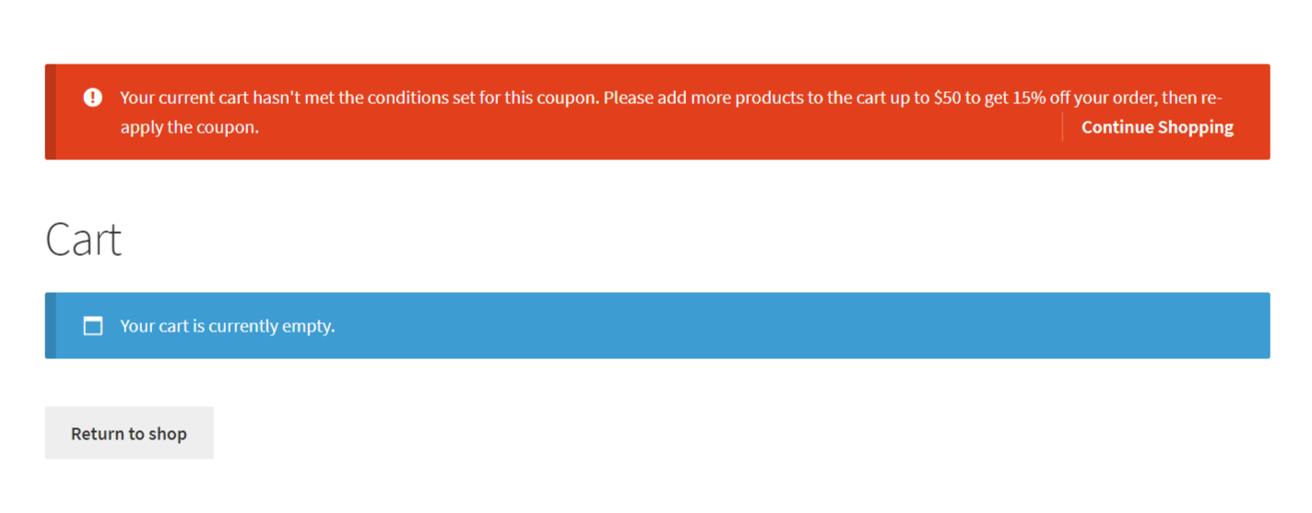Click the vertical divider beside Continue Shopping
Screen dimensions: 1312x513
[1062, 127]
